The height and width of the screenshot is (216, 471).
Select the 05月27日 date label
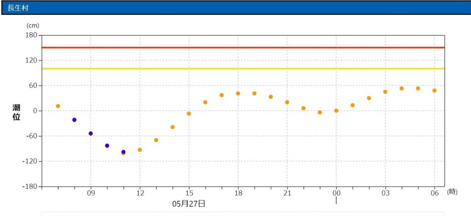(x=189, y=204)
